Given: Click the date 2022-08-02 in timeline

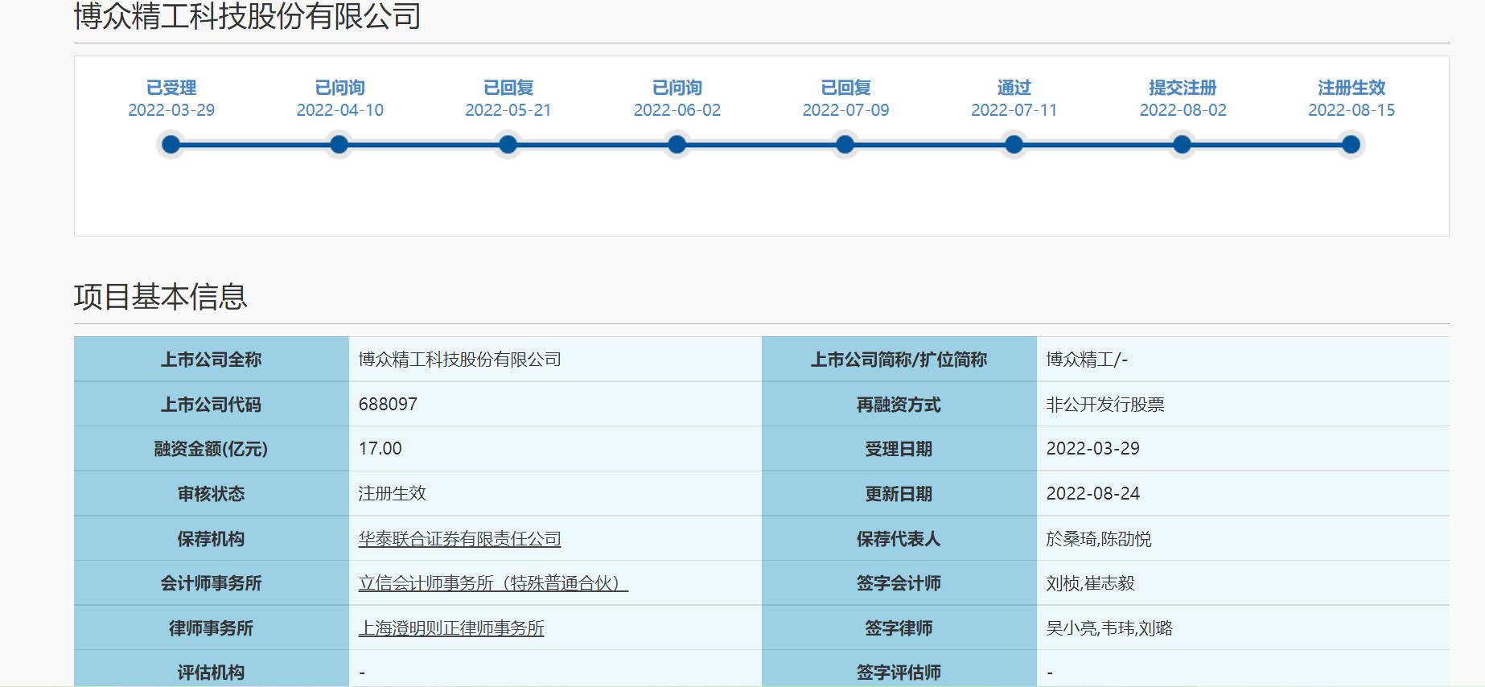Looking at the screenshot, I should pyautogui.click(x=1183, y=110).
